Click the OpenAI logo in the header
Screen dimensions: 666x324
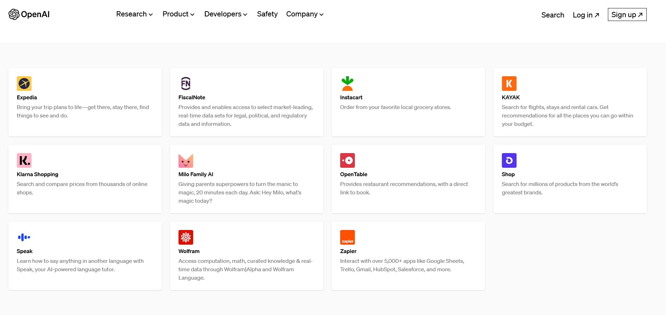coord(29,14)
